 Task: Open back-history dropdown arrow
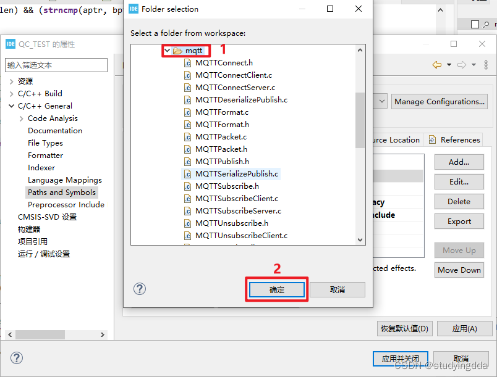pyautogui.click(x=449, y=65)
